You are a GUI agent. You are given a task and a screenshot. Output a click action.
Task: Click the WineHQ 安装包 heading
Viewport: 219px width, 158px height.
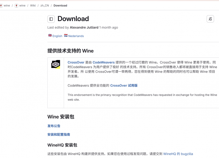(x=62, y=145)
